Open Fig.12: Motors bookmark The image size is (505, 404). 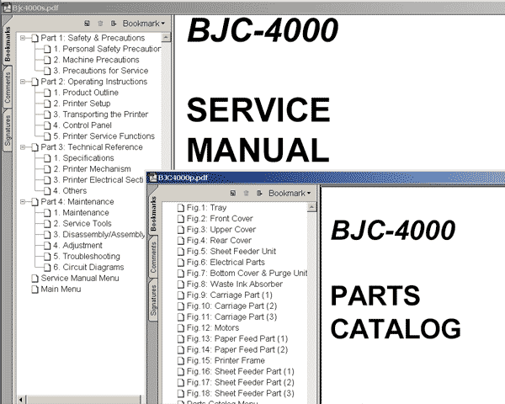tap(213, 328)
